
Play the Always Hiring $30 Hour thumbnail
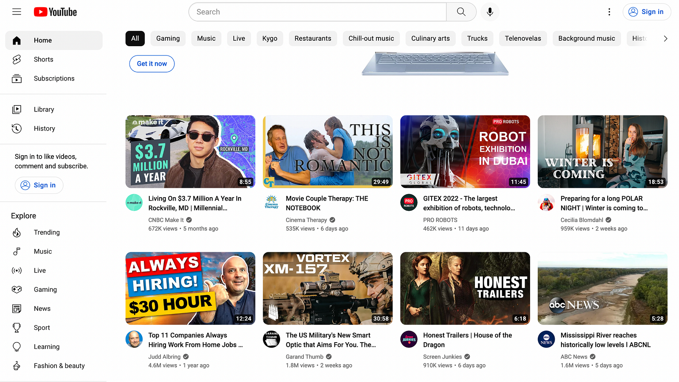(x=191, y=289)
